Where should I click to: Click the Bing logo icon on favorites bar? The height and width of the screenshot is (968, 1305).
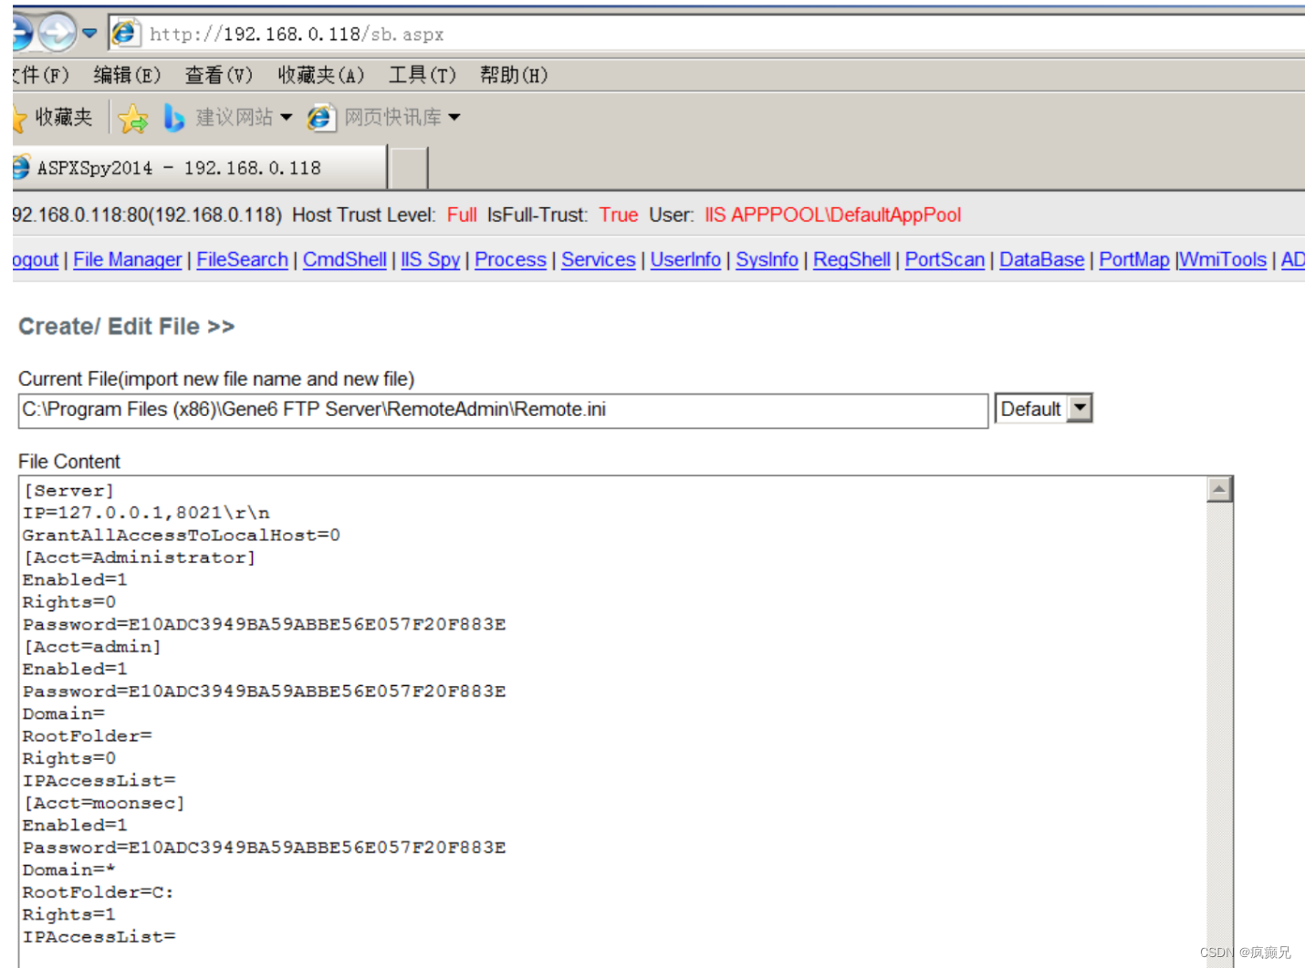click(174, 117)
